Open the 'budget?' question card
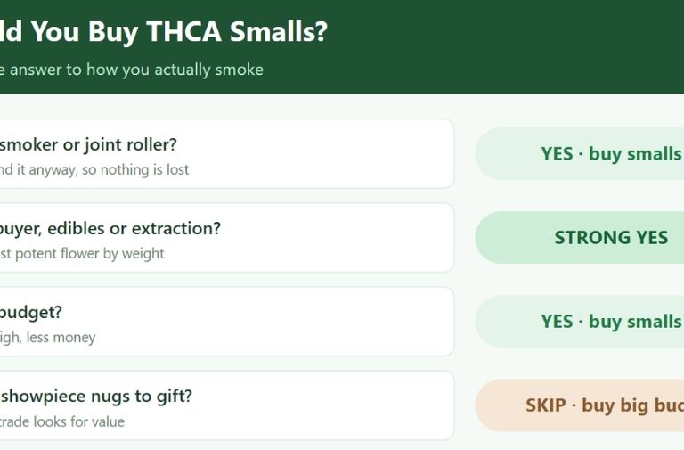684x450 pixels. (227, 322)
